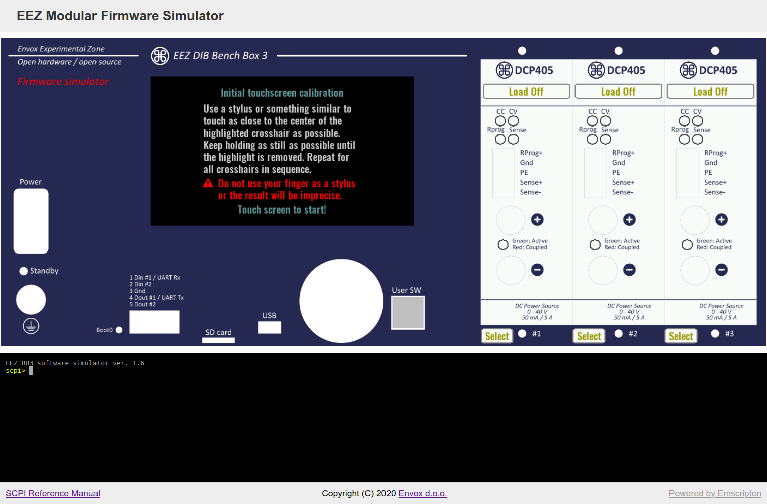The image size is (767, 504).
Task: Select DCP405 module #3
Action: pos(681,336)
